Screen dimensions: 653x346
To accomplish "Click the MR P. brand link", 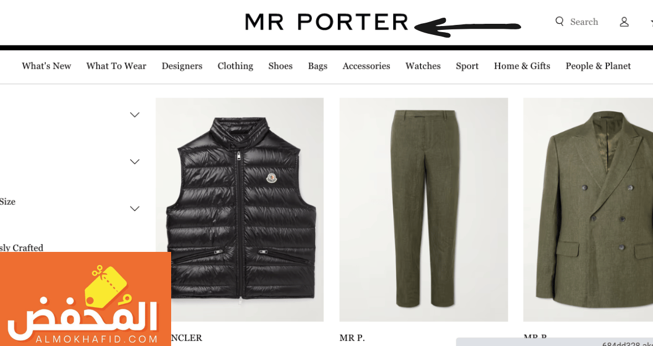I will click(352, 338).
